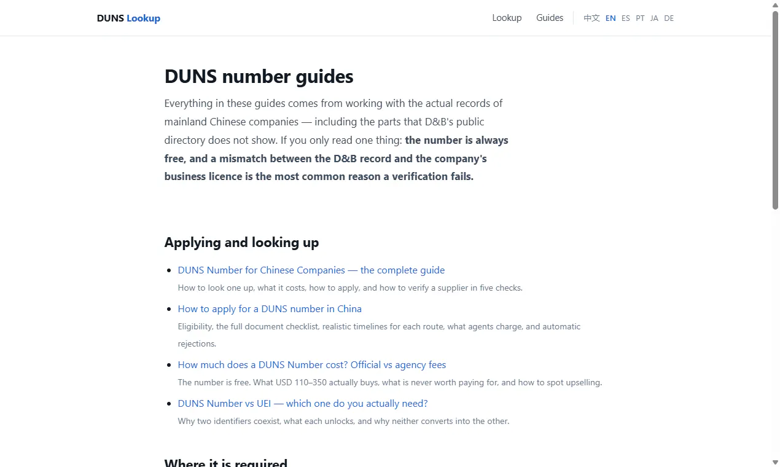Image resolution: width=780 pixels, height=467 pixels.
Task: Click description 'Why two identifiers coexist'
Action: coord(343,421)
